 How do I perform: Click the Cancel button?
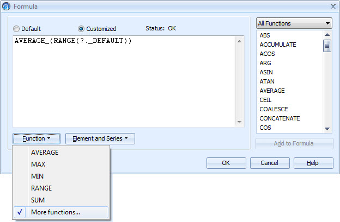tap(270, 163)
